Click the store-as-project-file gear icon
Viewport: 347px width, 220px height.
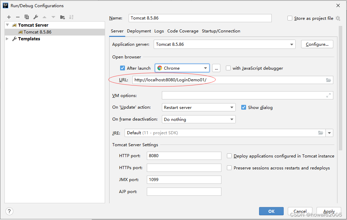(338, 18)
